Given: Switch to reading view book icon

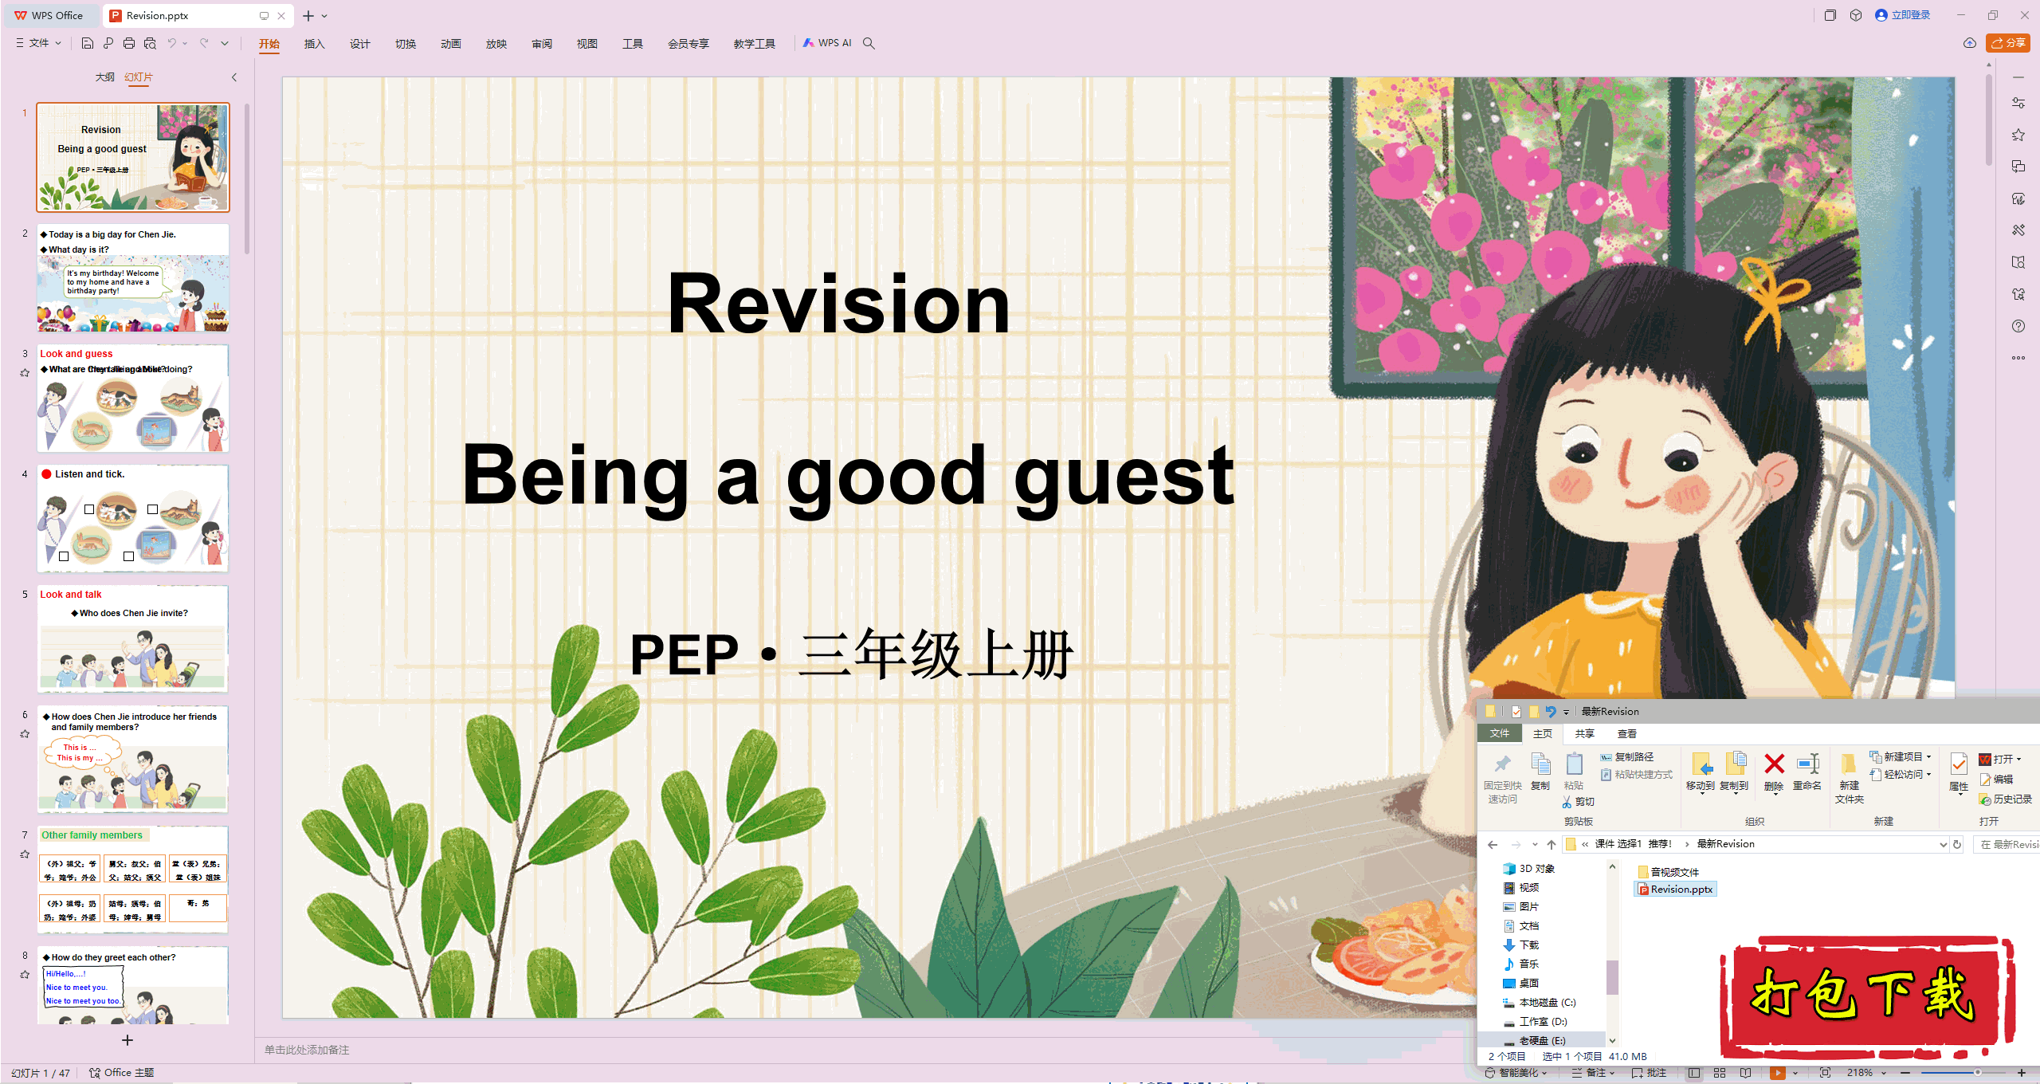Looking at the screenshot, I should (1745, 1073).
